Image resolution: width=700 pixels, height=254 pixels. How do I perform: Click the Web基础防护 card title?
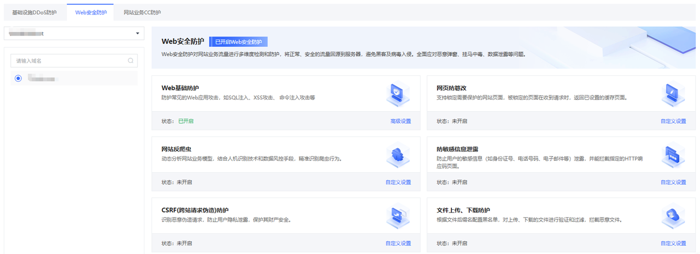coord(180,88)
